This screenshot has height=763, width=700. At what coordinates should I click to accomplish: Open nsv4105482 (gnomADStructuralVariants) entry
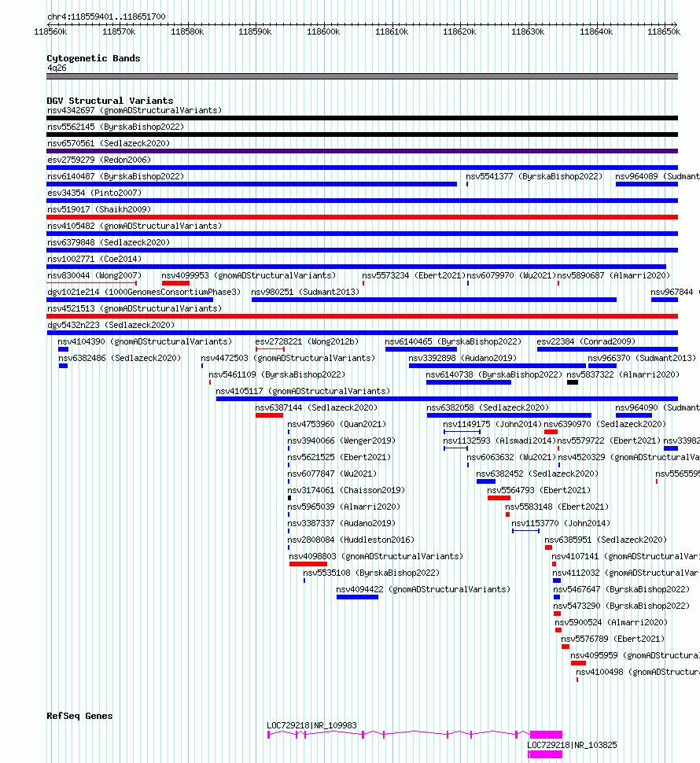[134, 227]
